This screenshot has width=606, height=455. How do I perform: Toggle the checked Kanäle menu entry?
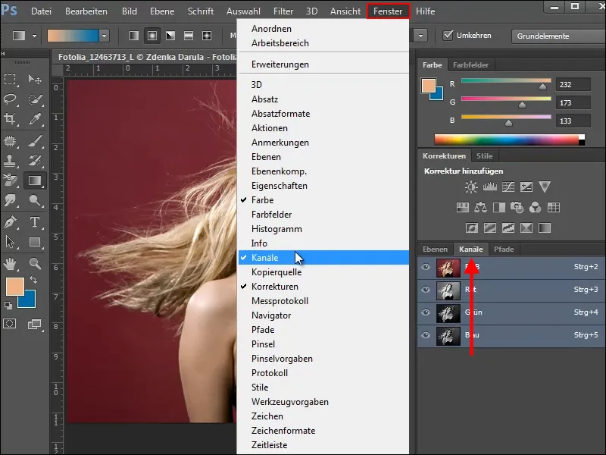click(x=323, y=258)
